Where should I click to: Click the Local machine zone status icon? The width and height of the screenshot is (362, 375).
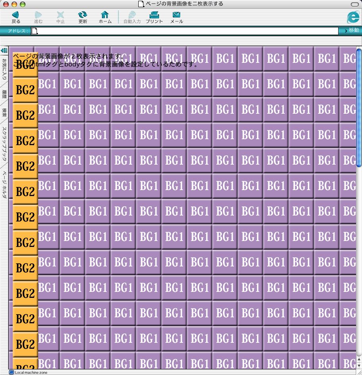(x=12, y=372)
